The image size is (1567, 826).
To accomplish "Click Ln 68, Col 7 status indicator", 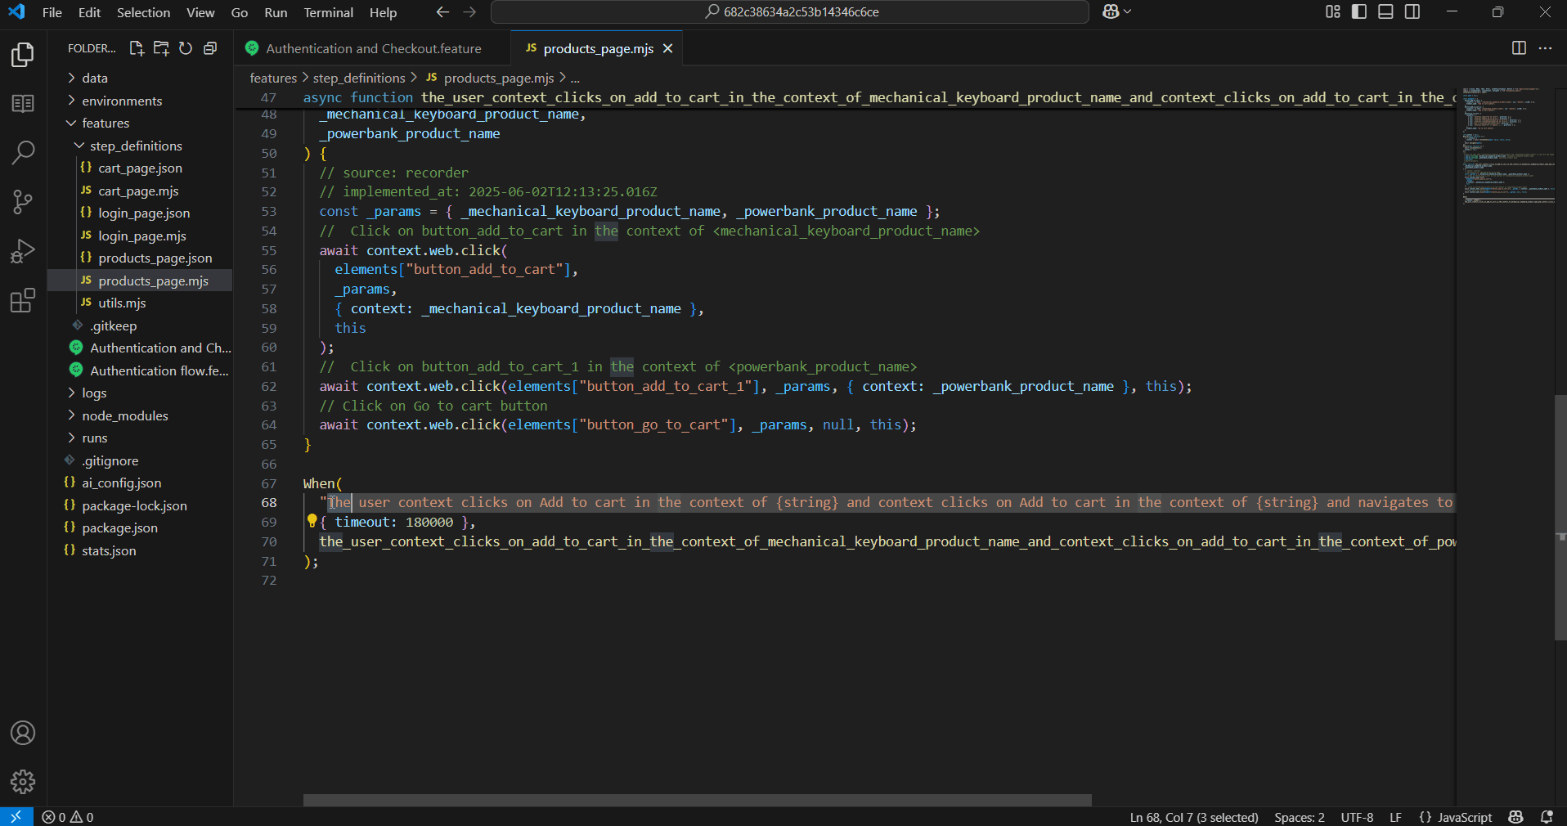I will pyautogui.click(x=1193, y=816).
